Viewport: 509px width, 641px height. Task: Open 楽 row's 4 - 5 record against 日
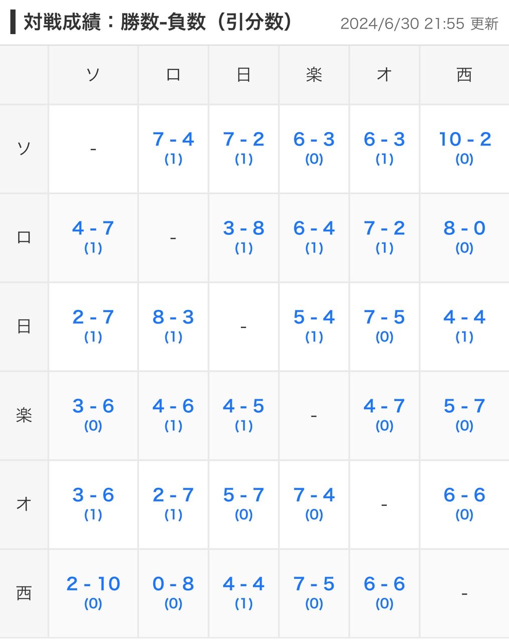coord(243,407)
